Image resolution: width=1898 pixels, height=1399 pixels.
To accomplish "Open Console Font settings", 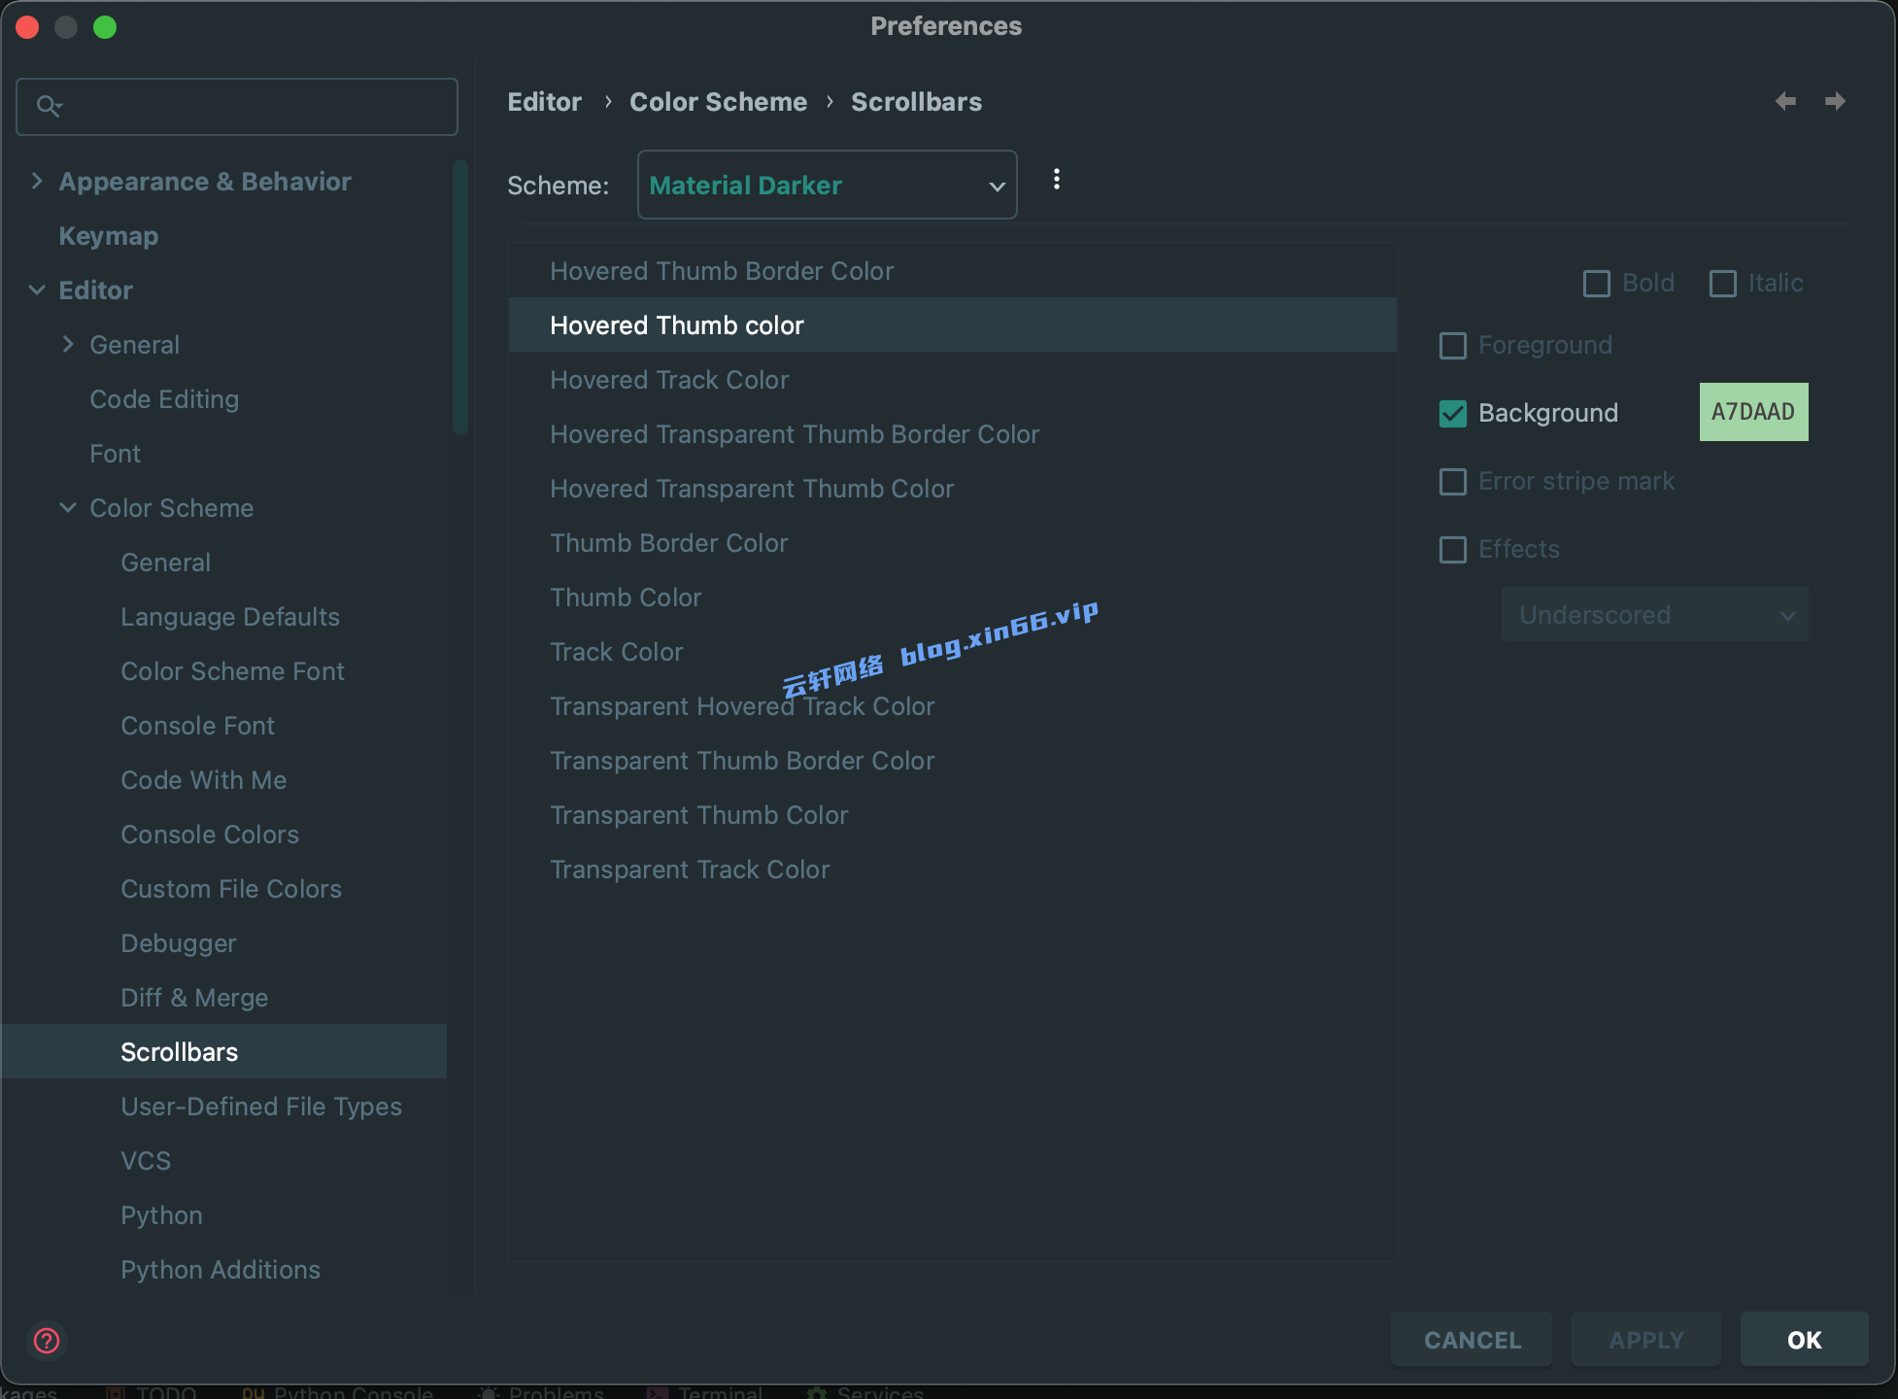I will click(198, 726).
